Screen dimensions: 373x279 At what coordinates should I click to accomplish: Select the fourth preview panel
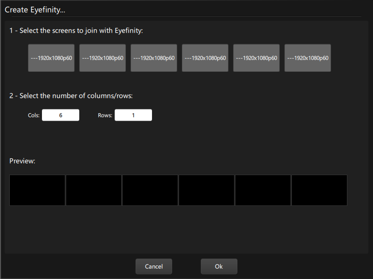[206, 190]
